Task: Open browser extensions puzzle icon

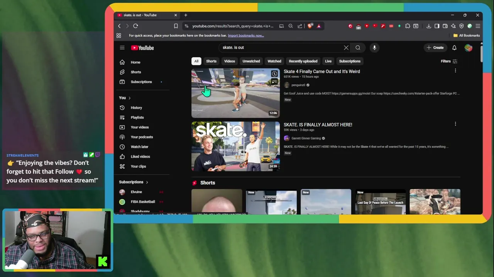Action: pyautogui.click(x=408, y=26)
